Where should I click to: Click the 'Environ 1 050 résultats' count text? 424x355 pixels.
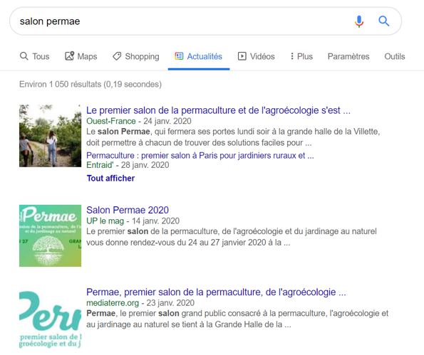coord(91,84)
